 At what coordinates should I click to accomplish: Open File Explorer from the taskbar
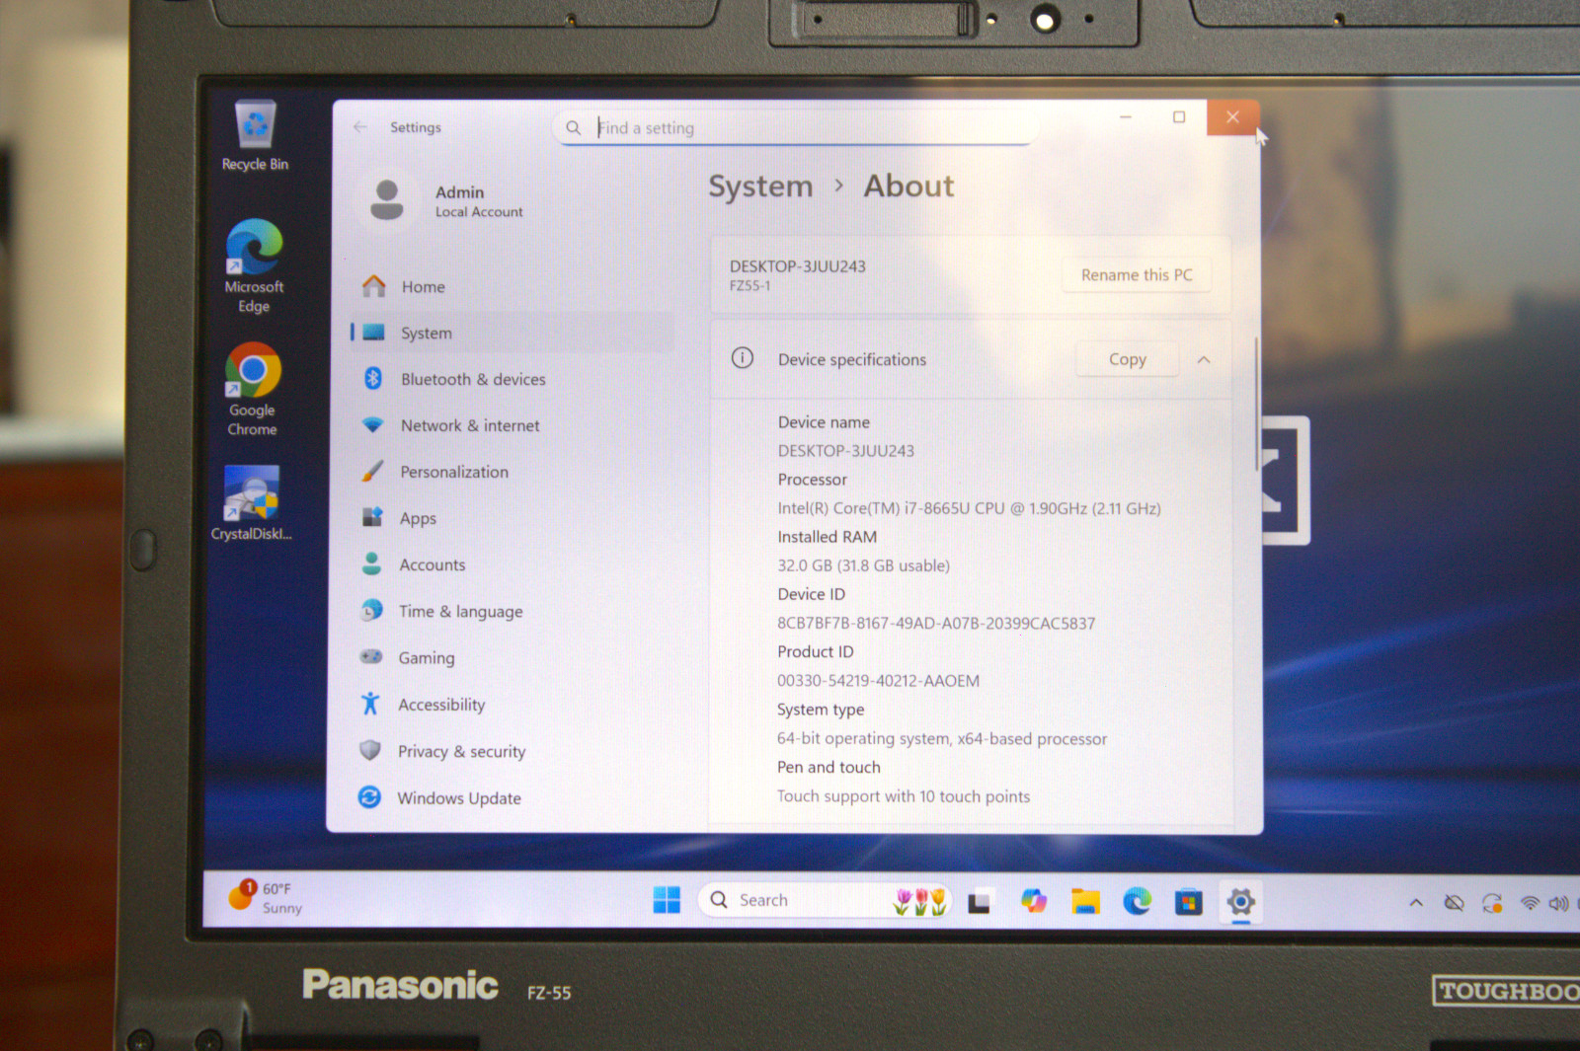1085,901
